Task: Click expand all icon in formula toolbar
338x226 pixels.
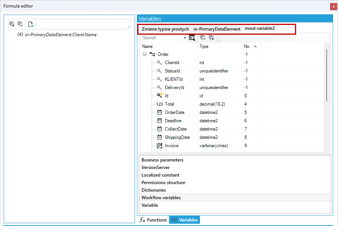Action: coord(12,24)
